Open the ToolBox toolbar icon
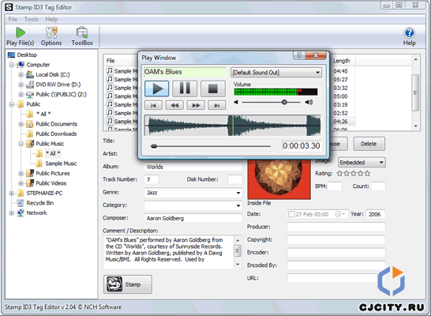The image size is (431, 316). [82, 36]
